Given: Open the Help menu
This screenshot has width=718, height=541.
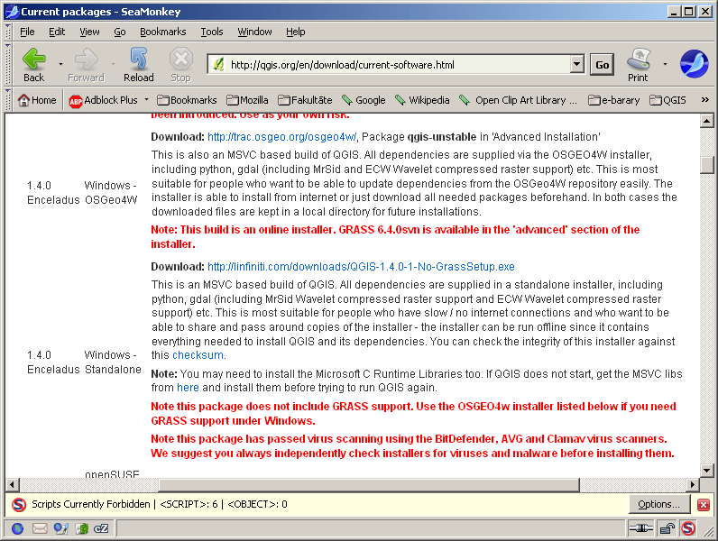Looking at the screenshot, I should pos(295,32).
